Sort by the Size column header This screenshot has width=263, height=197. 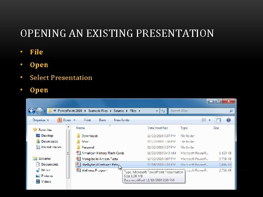pos(216,128)
